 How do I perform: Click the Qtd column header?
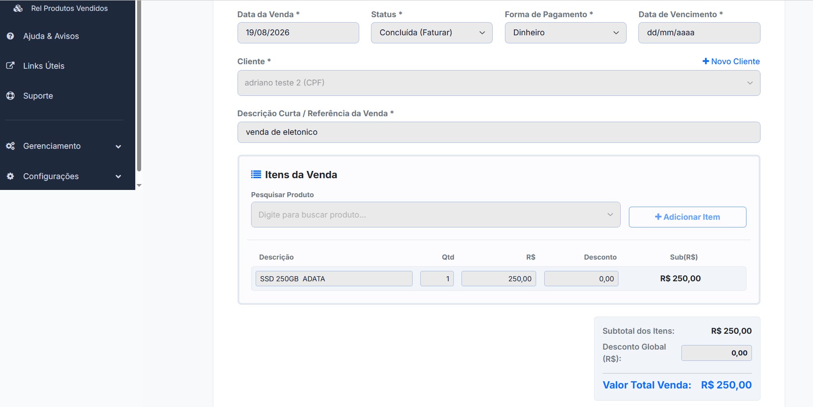point(448,257)
